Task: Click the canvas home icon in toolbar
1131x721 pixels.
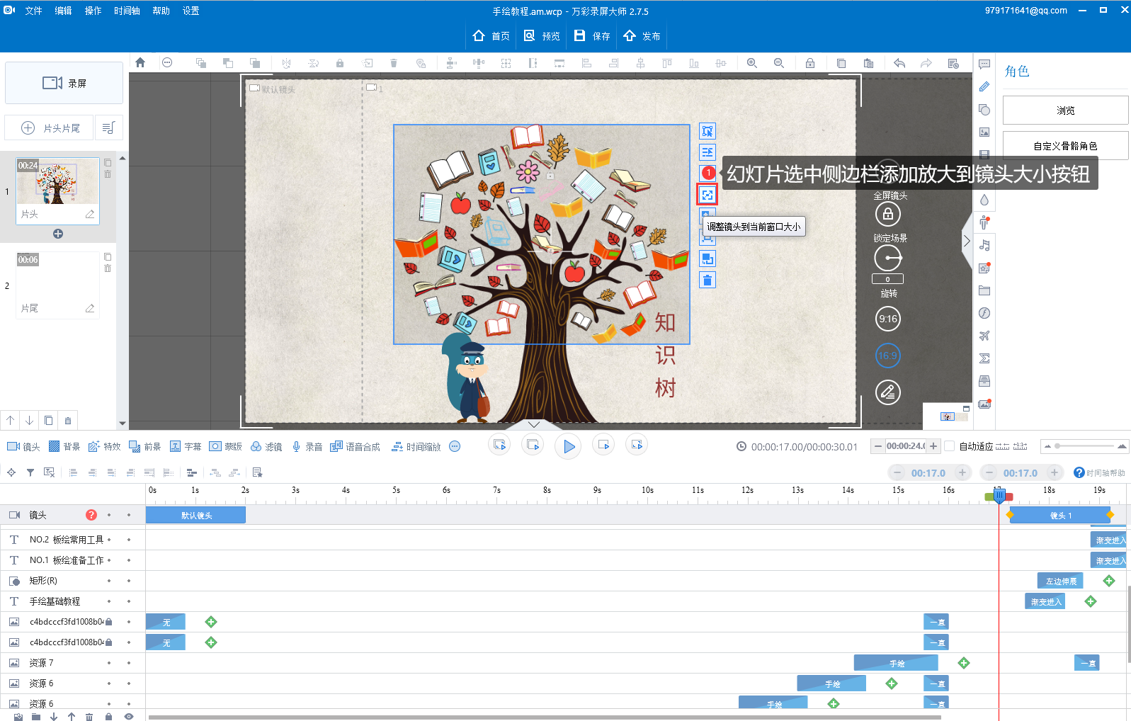Action: (140, 62)
